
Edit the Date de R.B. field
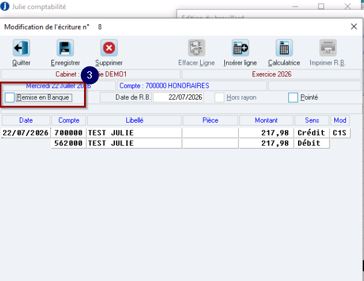178,97
